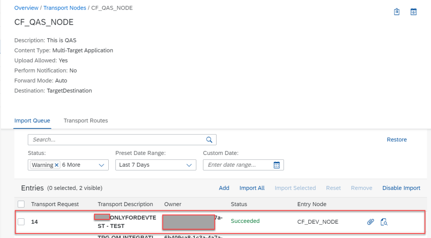Click the search magnifier icon
Screen dimensions: 431x238
coord(209,140)
